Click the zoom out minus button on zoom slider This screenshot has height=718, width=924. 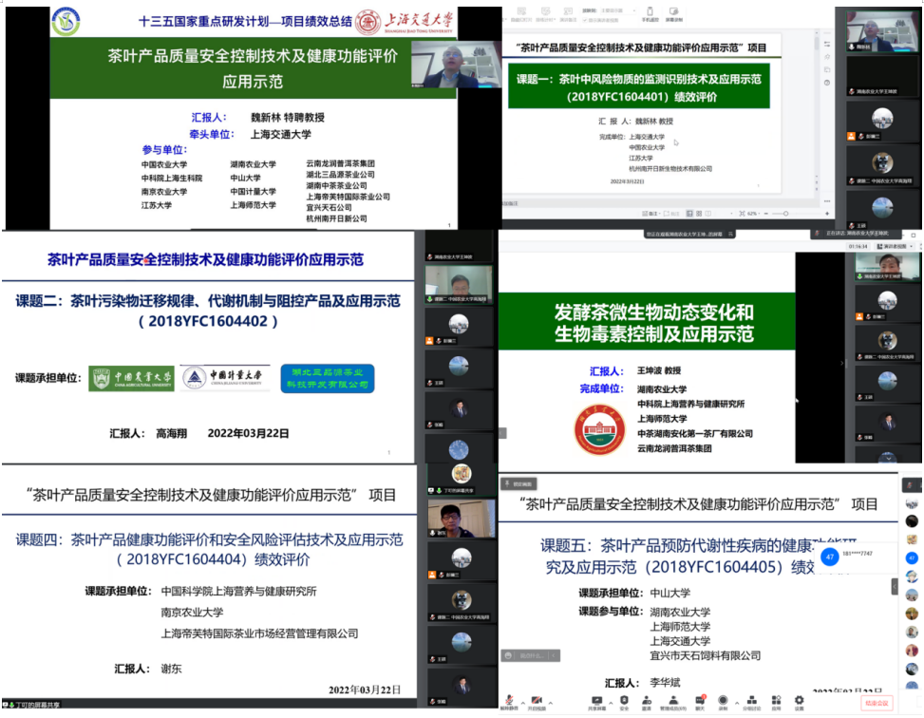(x=766, y=214)
